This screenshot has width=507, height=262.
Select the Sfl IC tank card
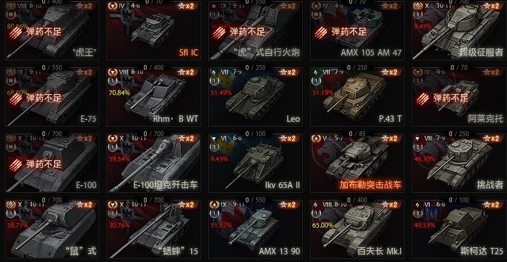(154, 30)
